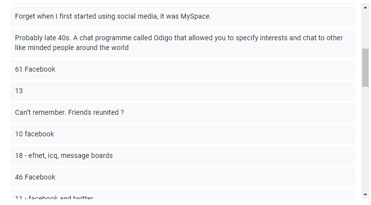Click the '46 Facebook' response
The width and height of the screenshot is (371, 205).
tap(183, 177)
